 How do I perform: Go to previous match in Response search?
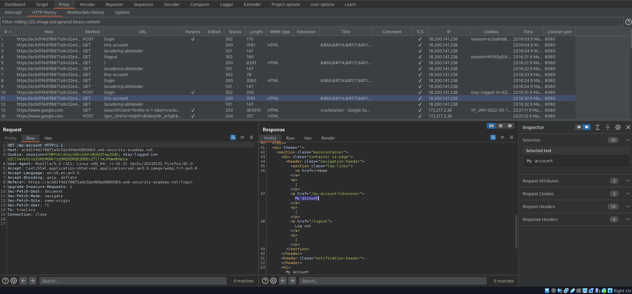pyautogui.click(x=283, y=281)
